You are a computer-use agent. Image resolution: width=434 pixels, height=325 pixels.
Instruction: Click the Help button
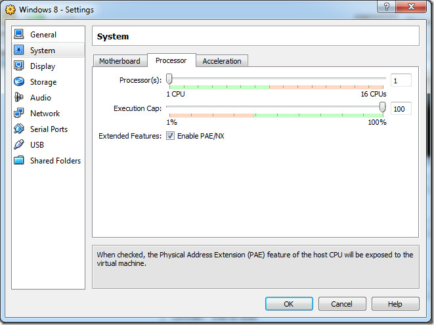pos(395,304)
